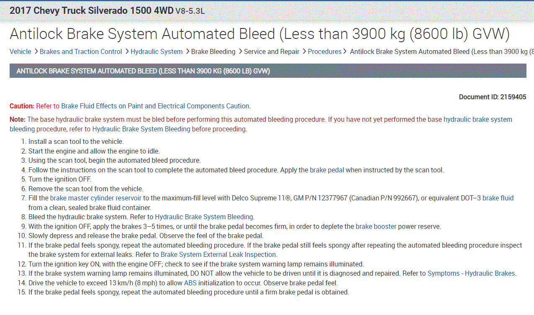534x315 pixels.
Task: Open the brake master cylinder reservoir link
Action: coord(95,198)
